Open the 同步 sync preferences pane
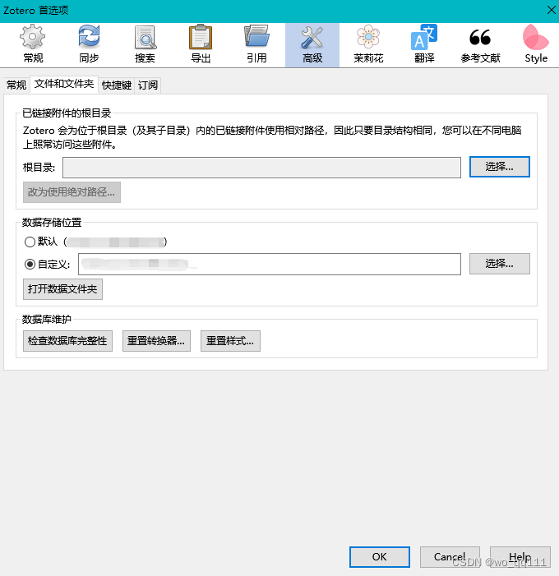Image resolution: width=559 pixels, height=576 pixels. coord(89,44)
